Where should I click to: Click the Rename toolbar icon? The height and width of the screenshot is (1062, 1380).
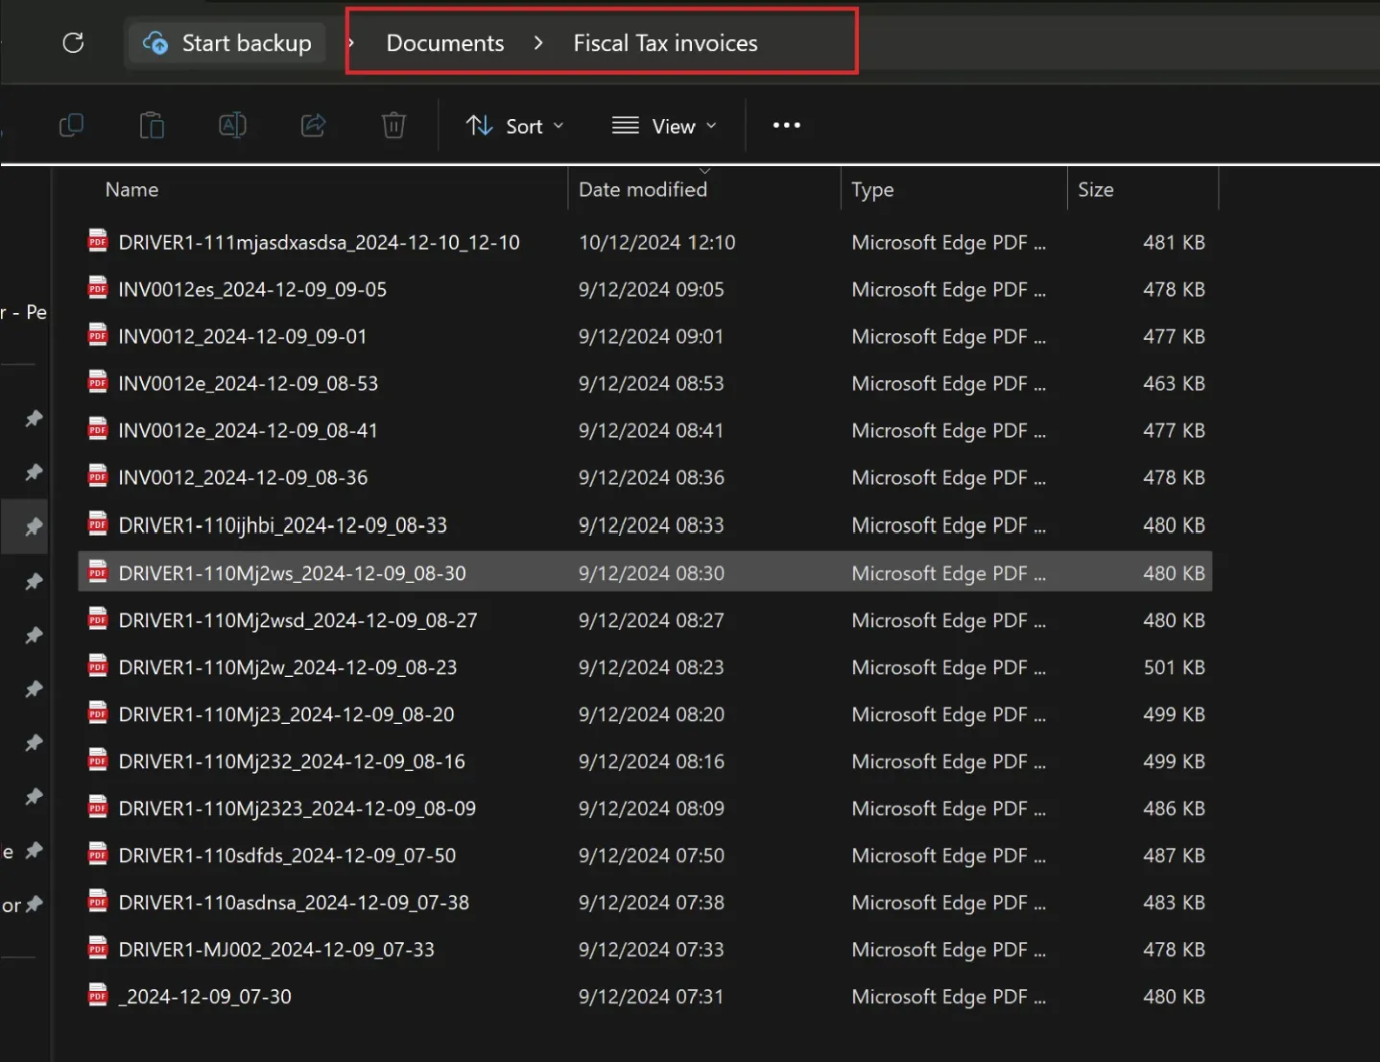[232, 126]
